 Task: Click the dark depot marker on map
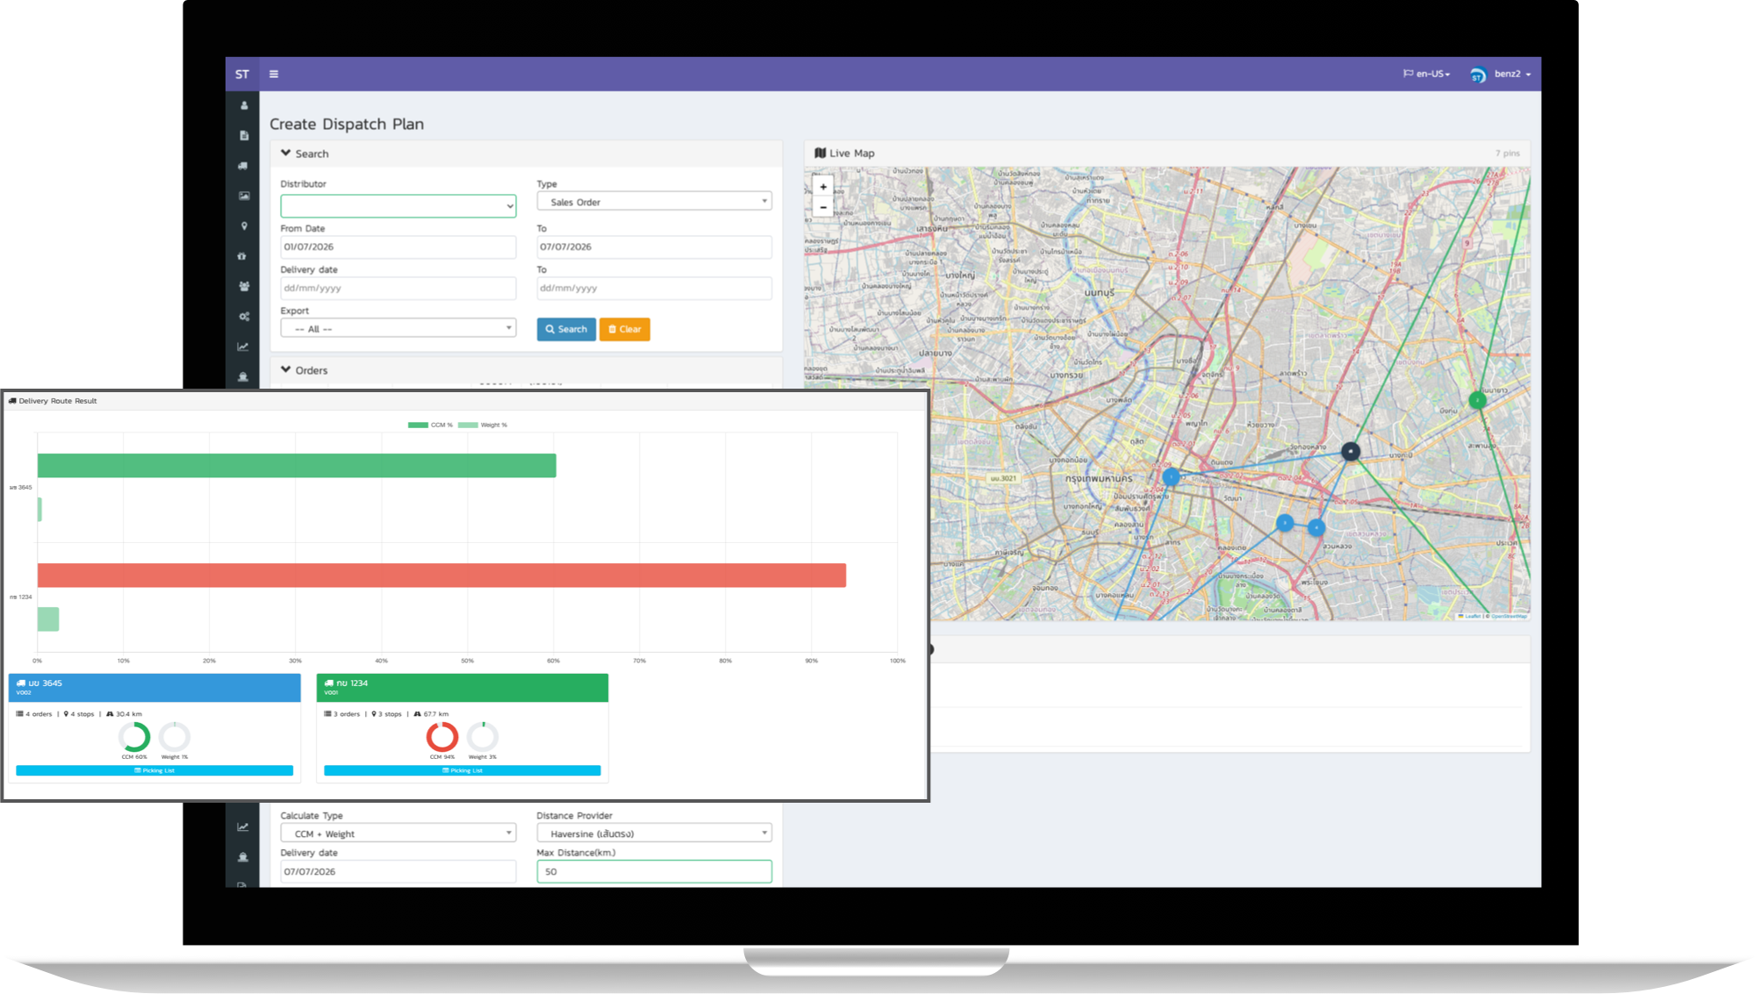tap(1351, 452)
